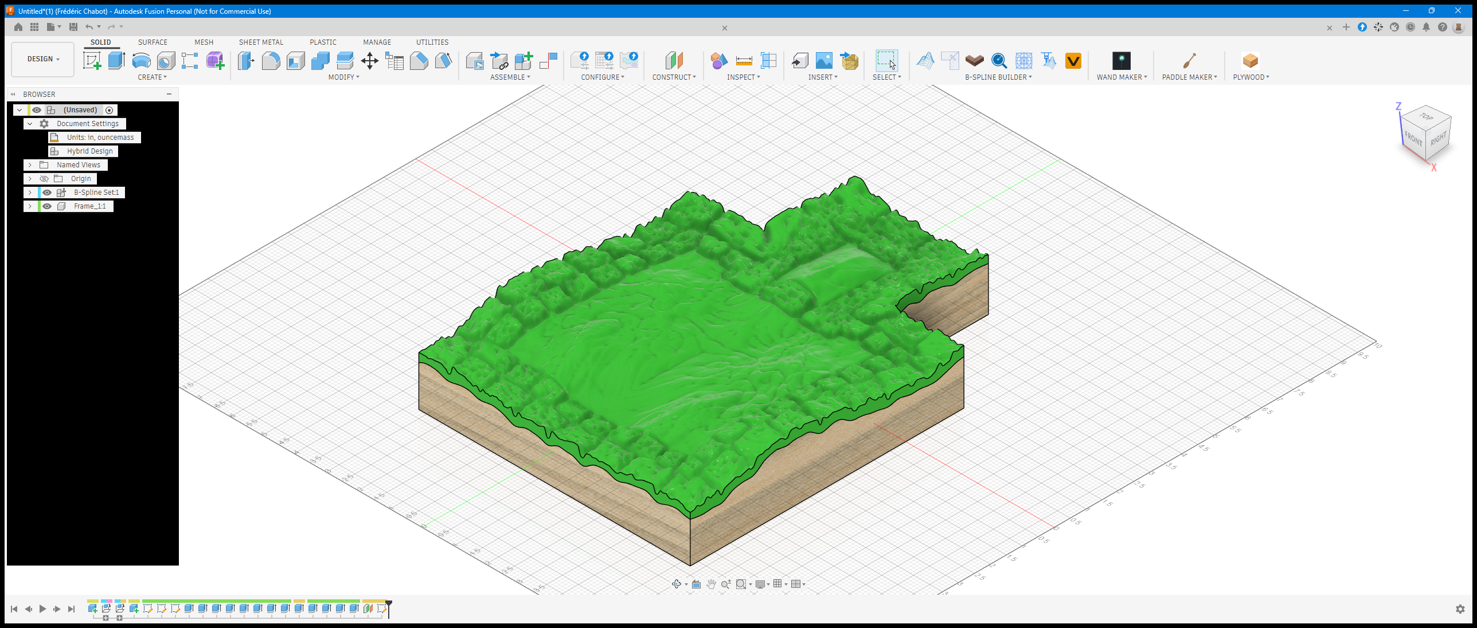Image resolution: width=1477 pixels, height=628 pixels.
Task: Expand the Named Views folder
Action: [x=30, y=165]
